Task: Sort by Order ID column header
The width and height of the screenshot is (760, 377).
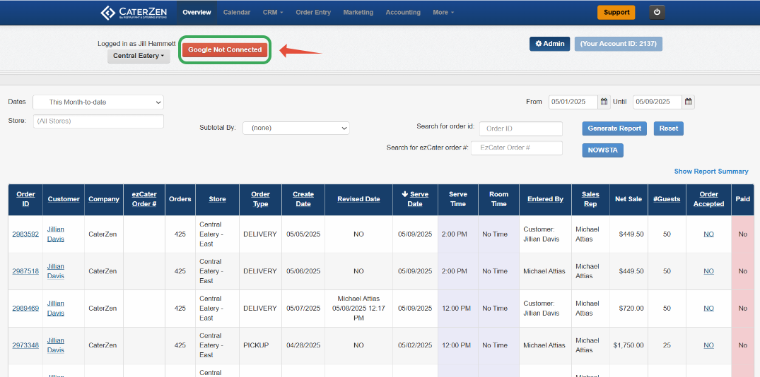Action: coord(25,199)
